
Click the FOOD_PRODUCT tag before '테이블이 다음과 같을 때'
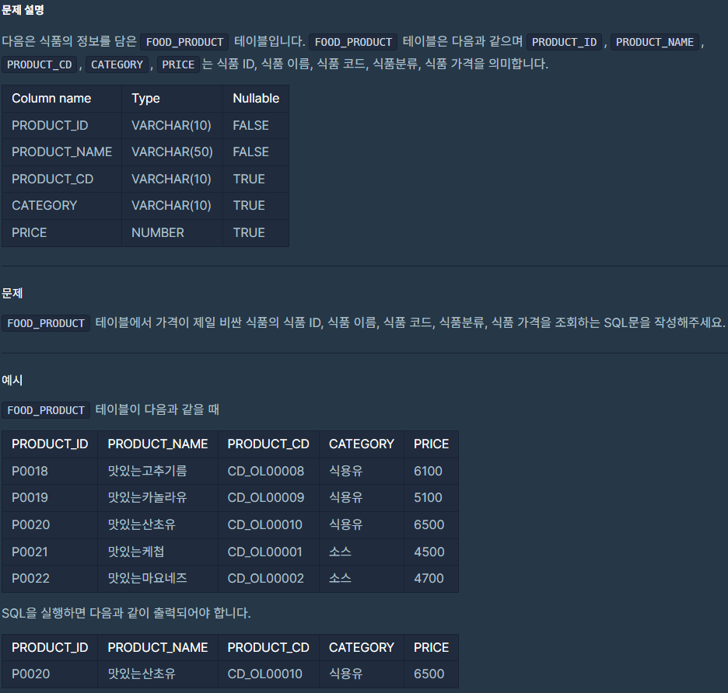(x=46, y=410)
